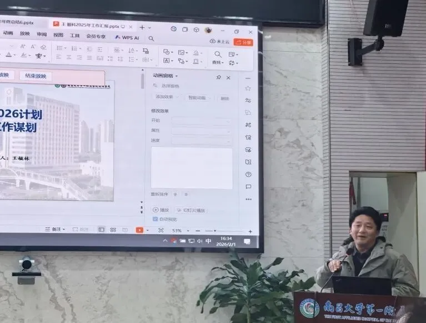Image resolution: width=426 pixels, height=323 pixels.
Task: Open the 开始 start combo box
Action: pyautogui.click(x=201, y=121)
